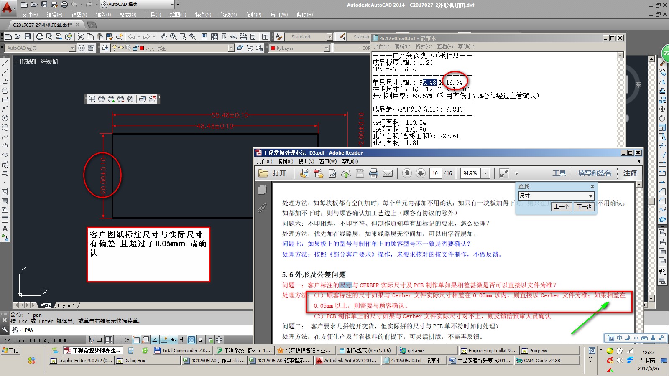Open workspace settings gear icon
669x376 pixels.
(x=82, y=48)
